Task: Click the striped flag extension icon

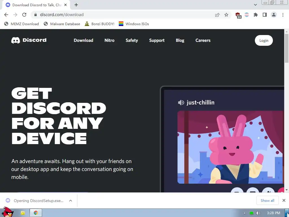Action: point(247,15)
